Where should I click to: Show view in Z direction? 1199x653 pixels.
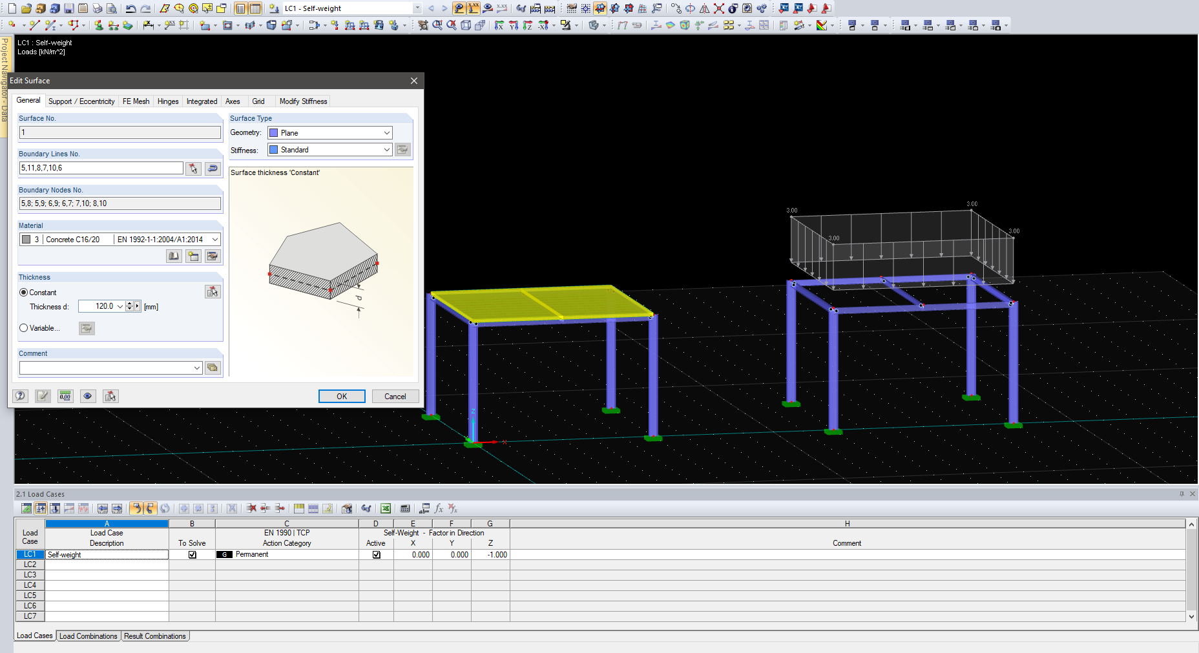pos(528,25)
